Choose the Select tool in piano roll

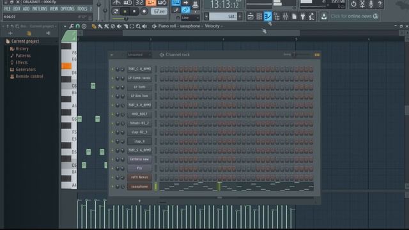[132, 26]
